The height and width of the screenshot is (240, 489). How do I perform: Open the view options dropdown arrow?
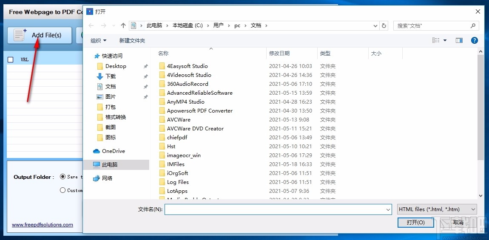445,40
